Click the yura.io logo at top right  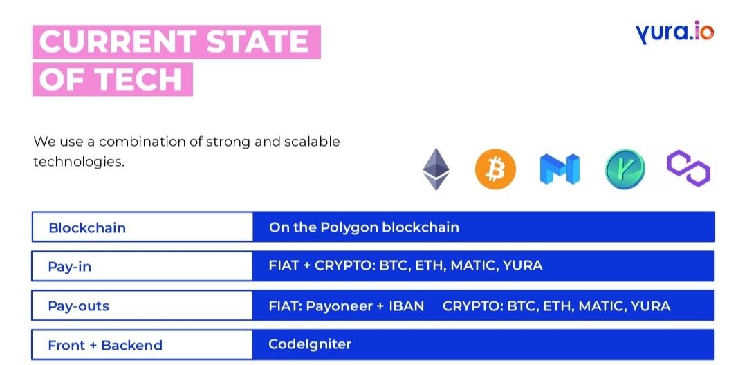pos(674,32)
